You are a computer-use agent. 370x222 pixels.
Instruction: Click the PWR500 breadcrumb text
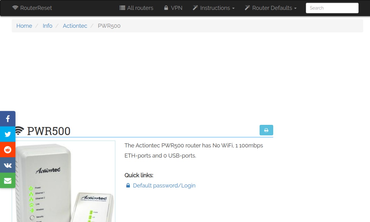tap(109, 26)
